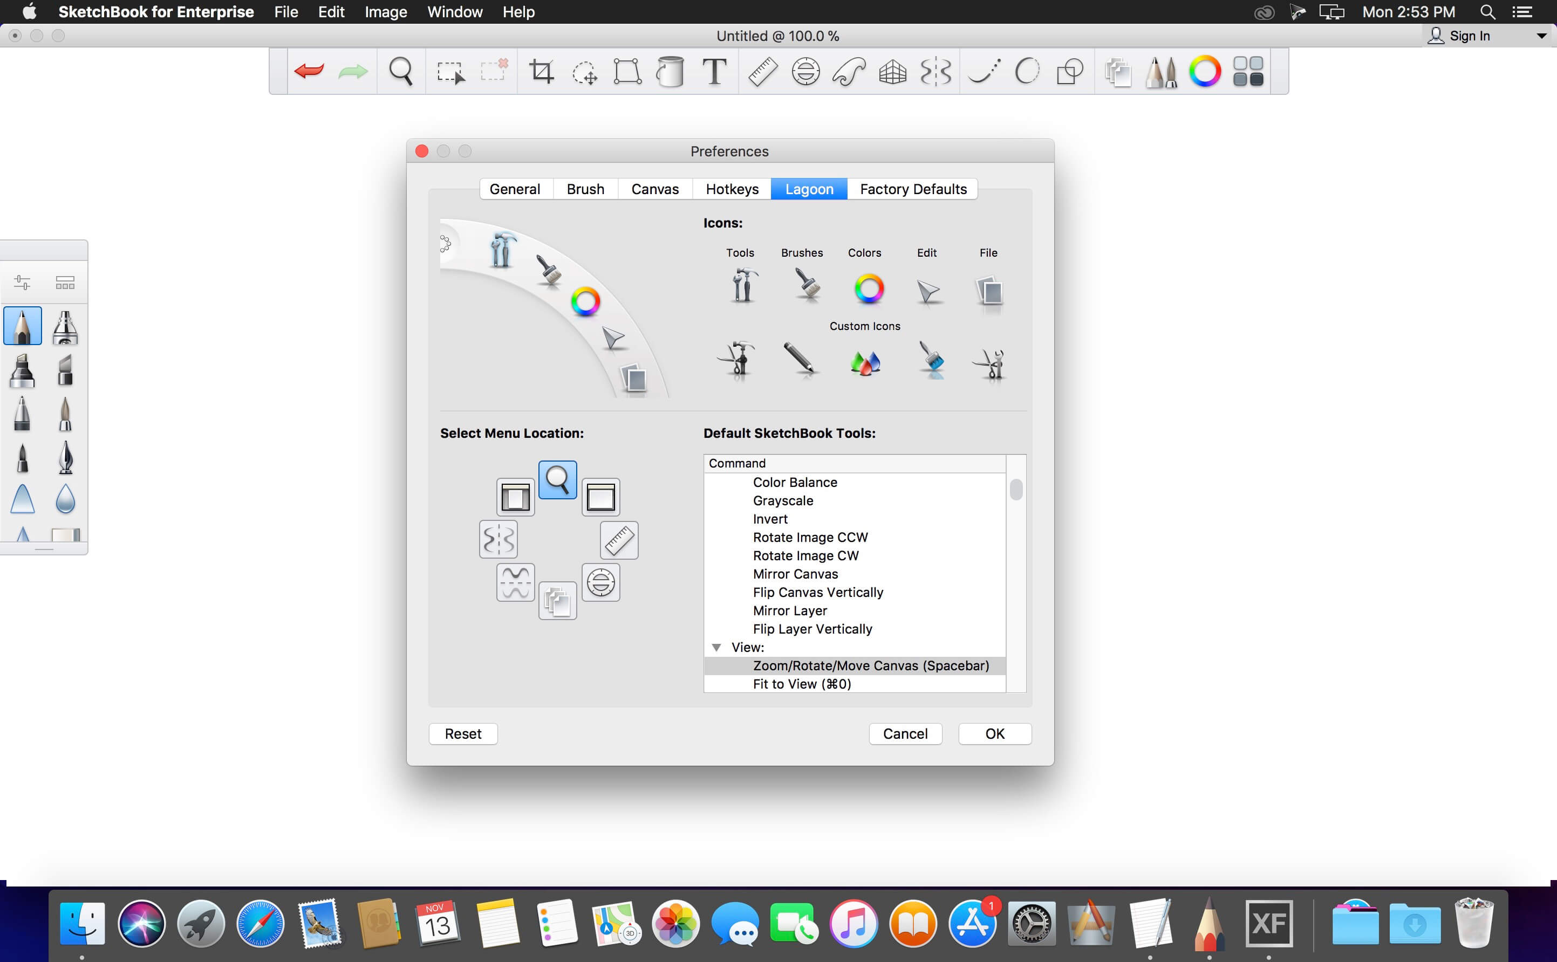Open the brush library grid icon
The height and width of the screenshot is (962, 1557).
pyautogui.click(x=65, y=283)
